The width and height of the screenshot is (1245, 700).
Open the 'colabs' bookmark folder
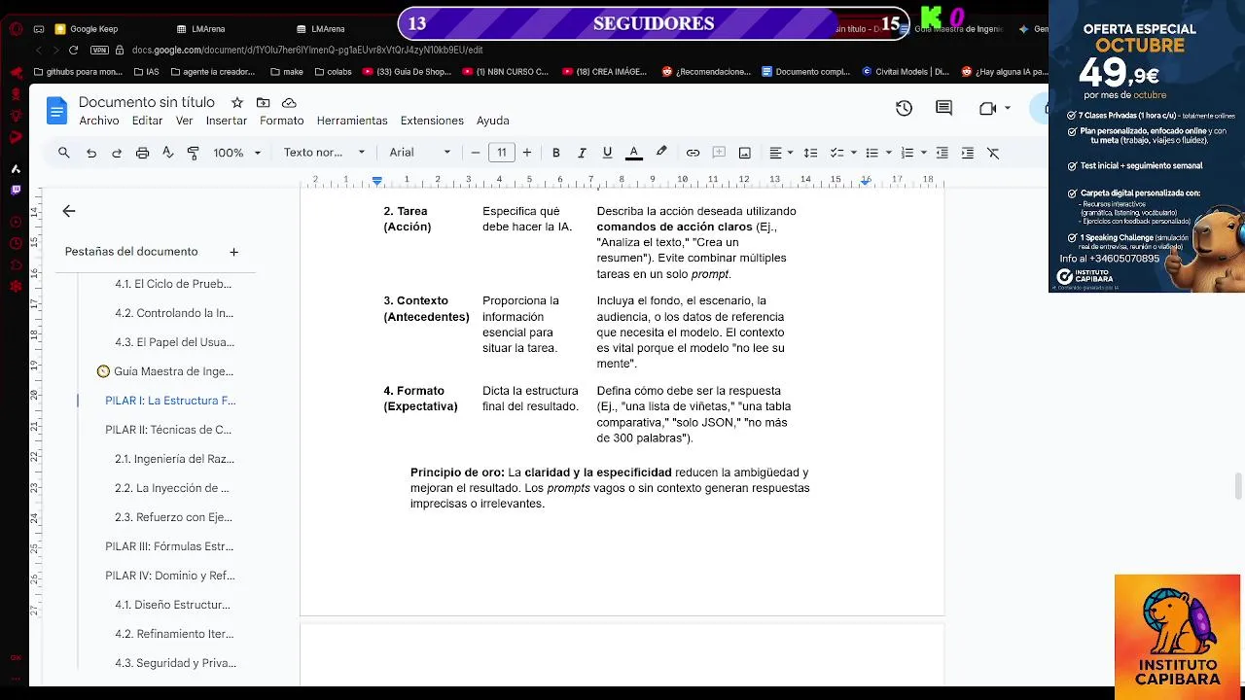(333, 71)
